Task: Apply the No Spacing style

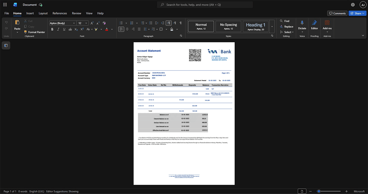Action: pos(228,26)
